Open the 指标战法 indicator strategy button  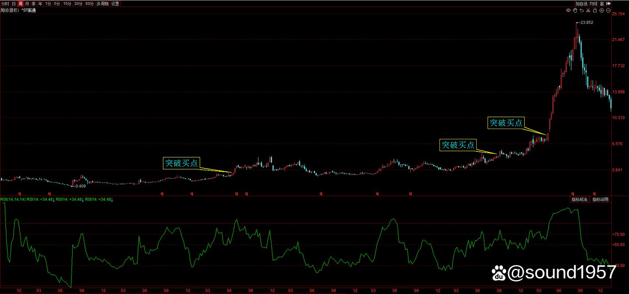point(579,200)
